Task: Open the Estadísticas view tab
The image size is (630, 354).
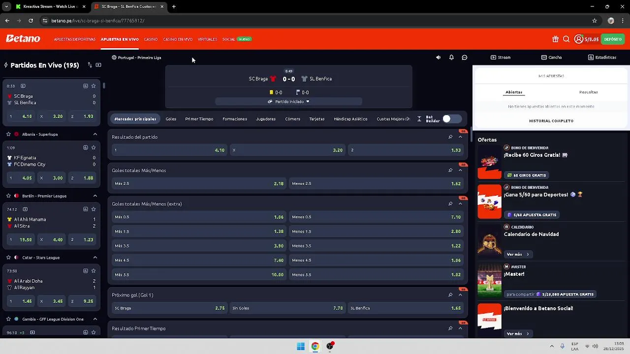Action: click(602, 58)
